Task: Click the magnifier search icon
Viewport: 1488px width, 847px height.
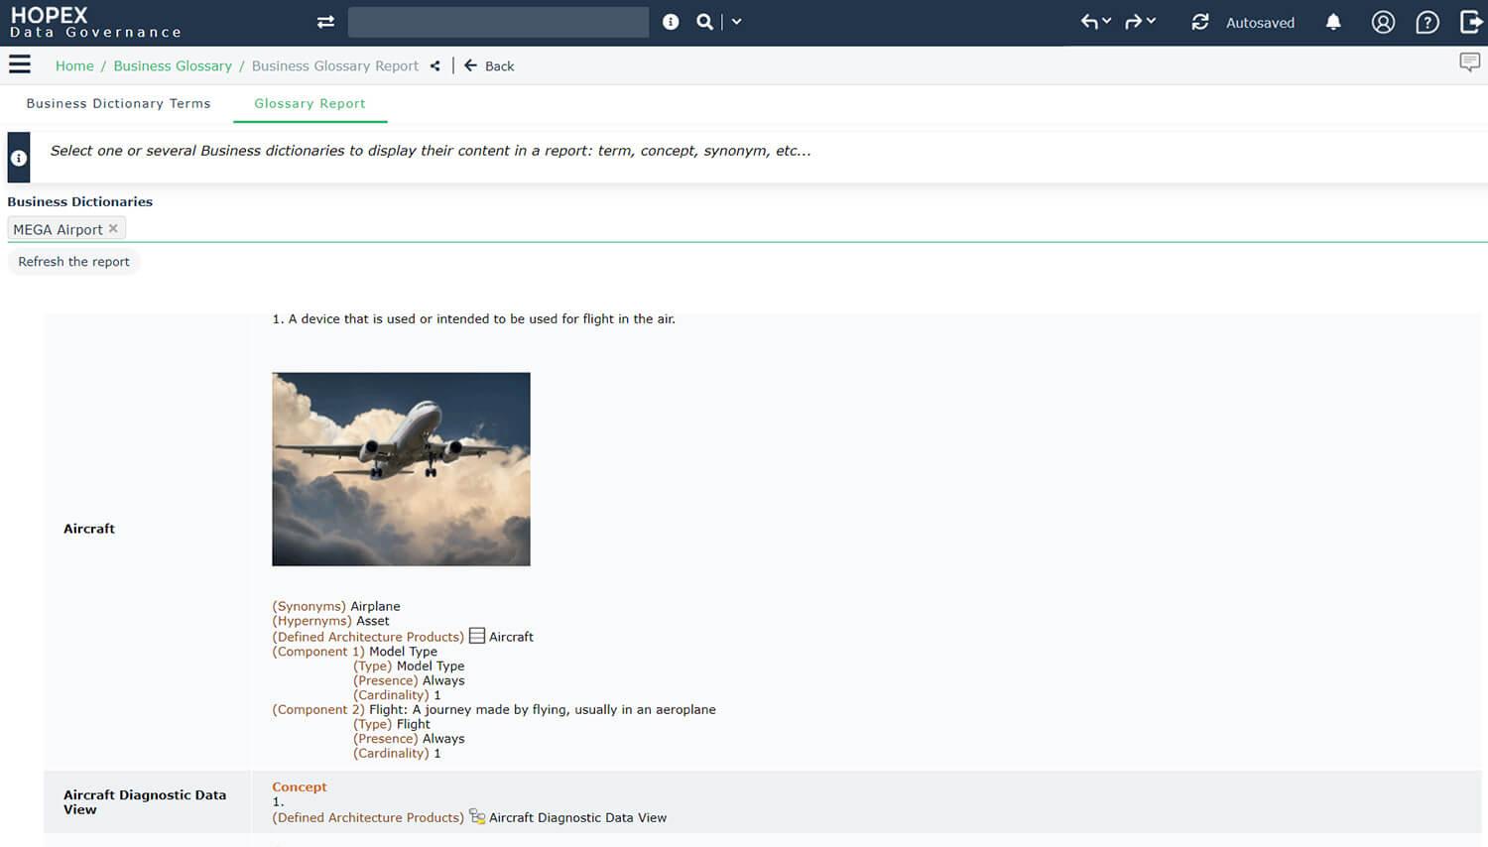Action: click(x=704, y=22)
